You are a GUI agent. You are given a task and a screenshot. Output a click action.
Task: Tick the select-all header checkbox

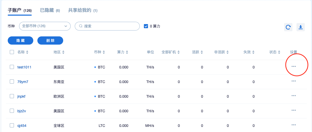pyautogui.click(x=12, y=52)
